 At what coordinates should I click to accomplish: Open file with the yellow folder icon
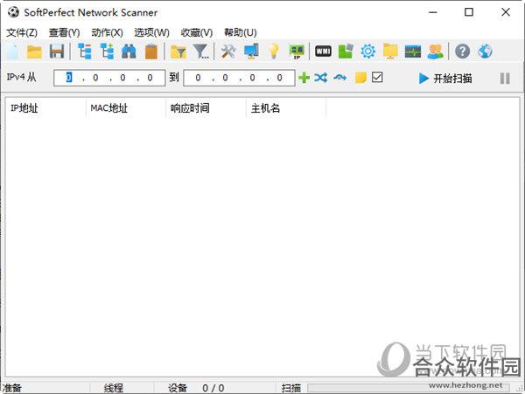34,52
